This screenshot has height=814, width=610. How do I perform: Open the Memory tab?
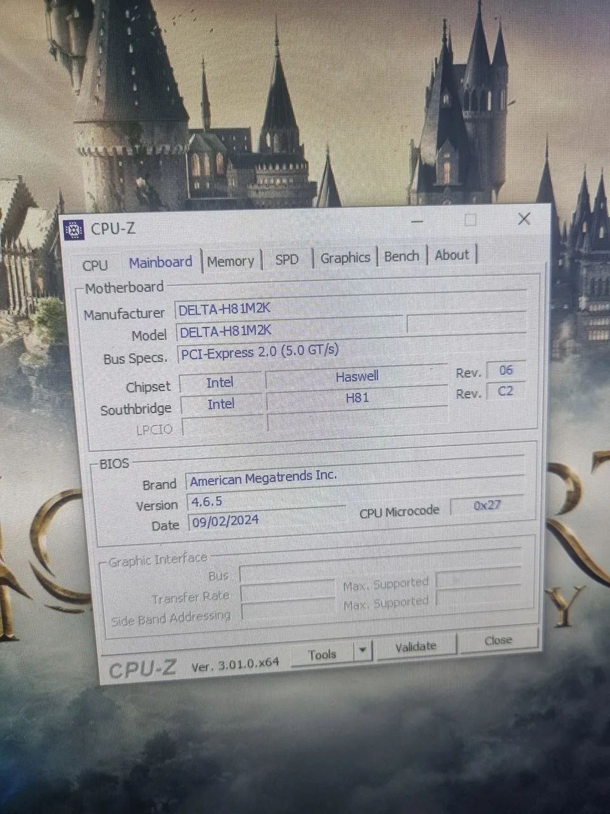click(x=231, y=261)
